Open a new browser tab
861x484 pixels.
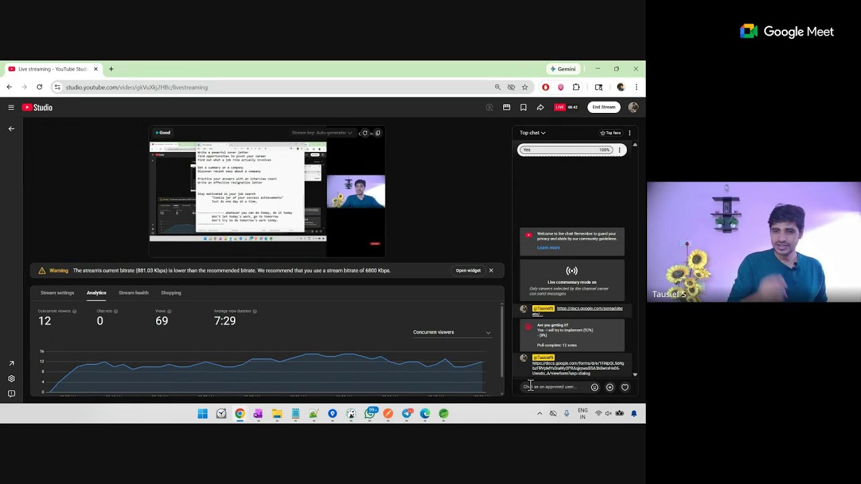coord(111,69)
